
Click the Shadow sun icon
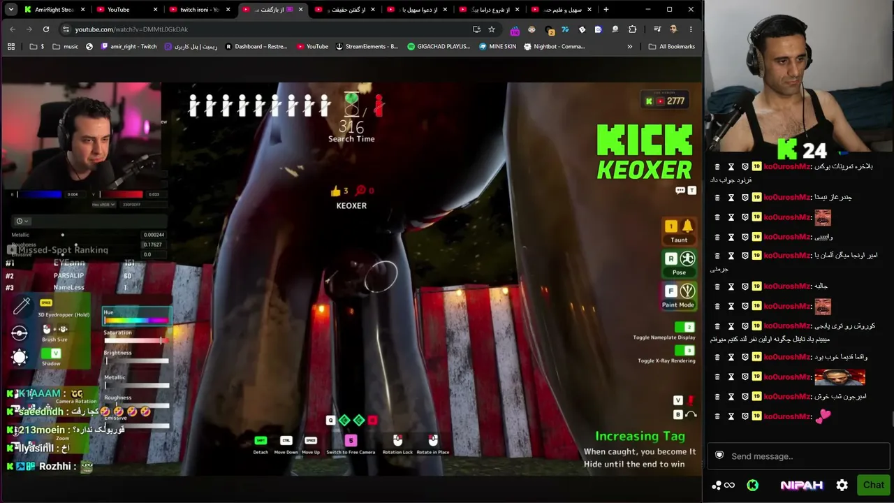click(20, 358)
